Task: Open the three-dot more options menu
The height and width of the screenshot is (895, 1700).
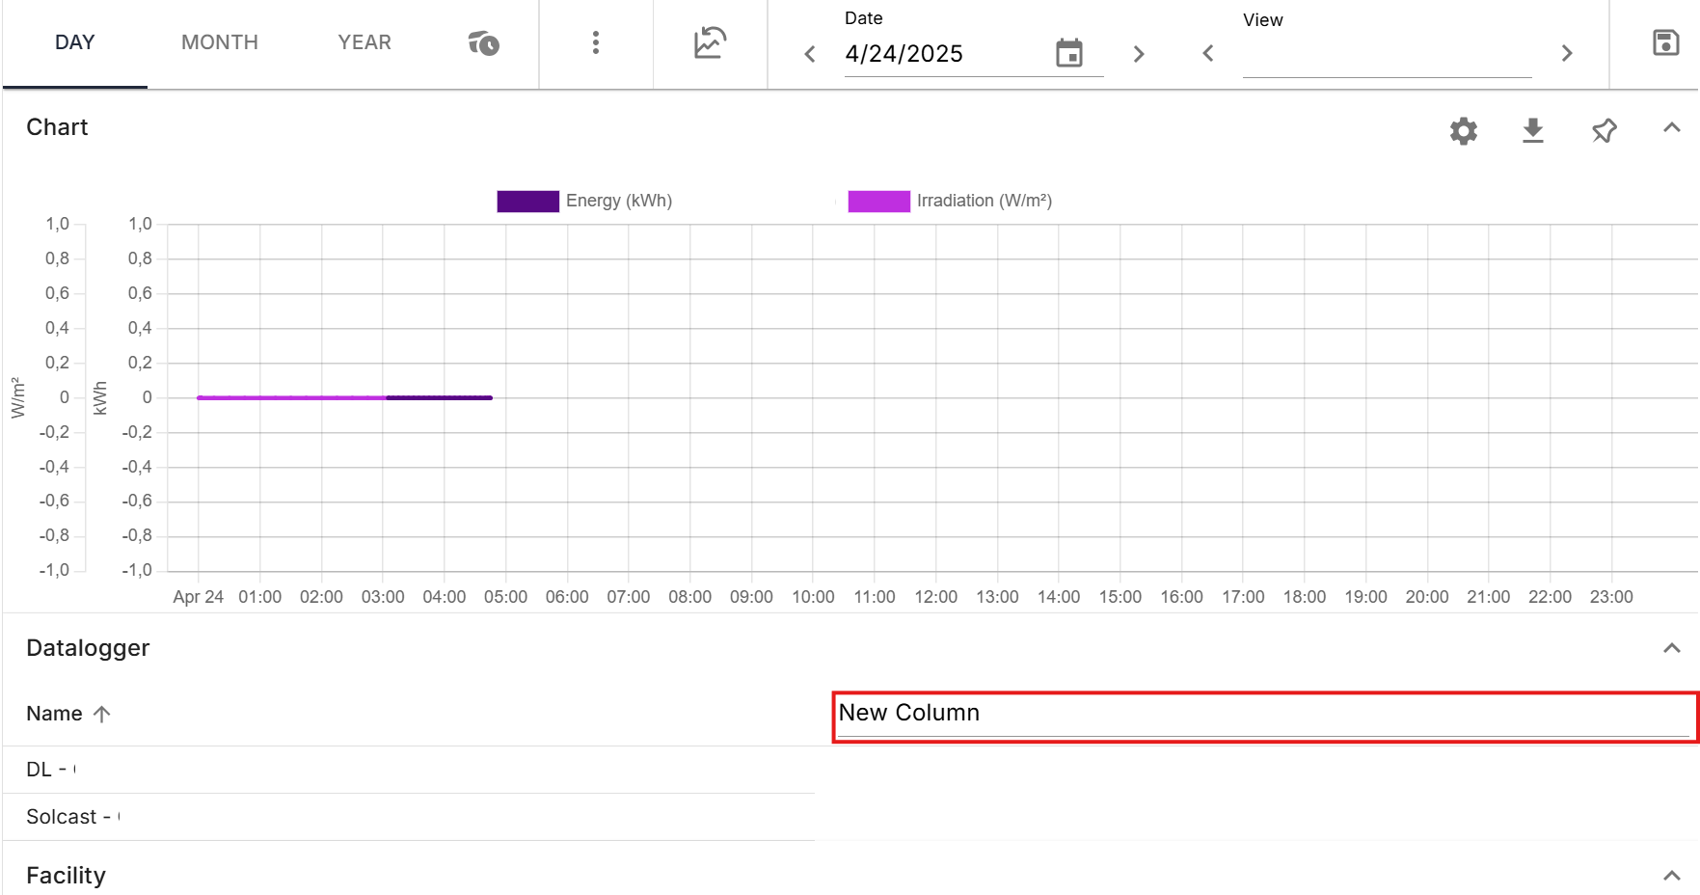Action: (596, 43)
